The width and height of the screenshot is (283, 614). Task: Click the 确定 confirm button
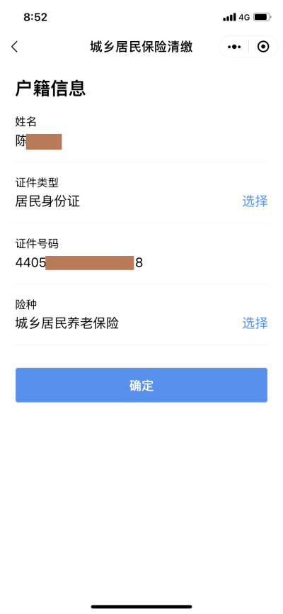tap(141, 385)
